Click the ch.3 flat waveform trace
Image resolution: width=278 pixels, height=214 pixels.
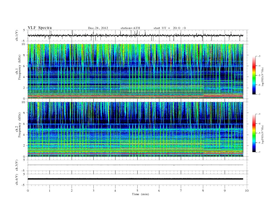point(135,165)
